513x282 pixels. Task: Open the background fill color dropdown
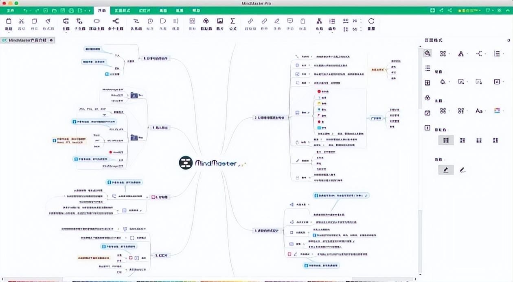(x=444, y=82)
